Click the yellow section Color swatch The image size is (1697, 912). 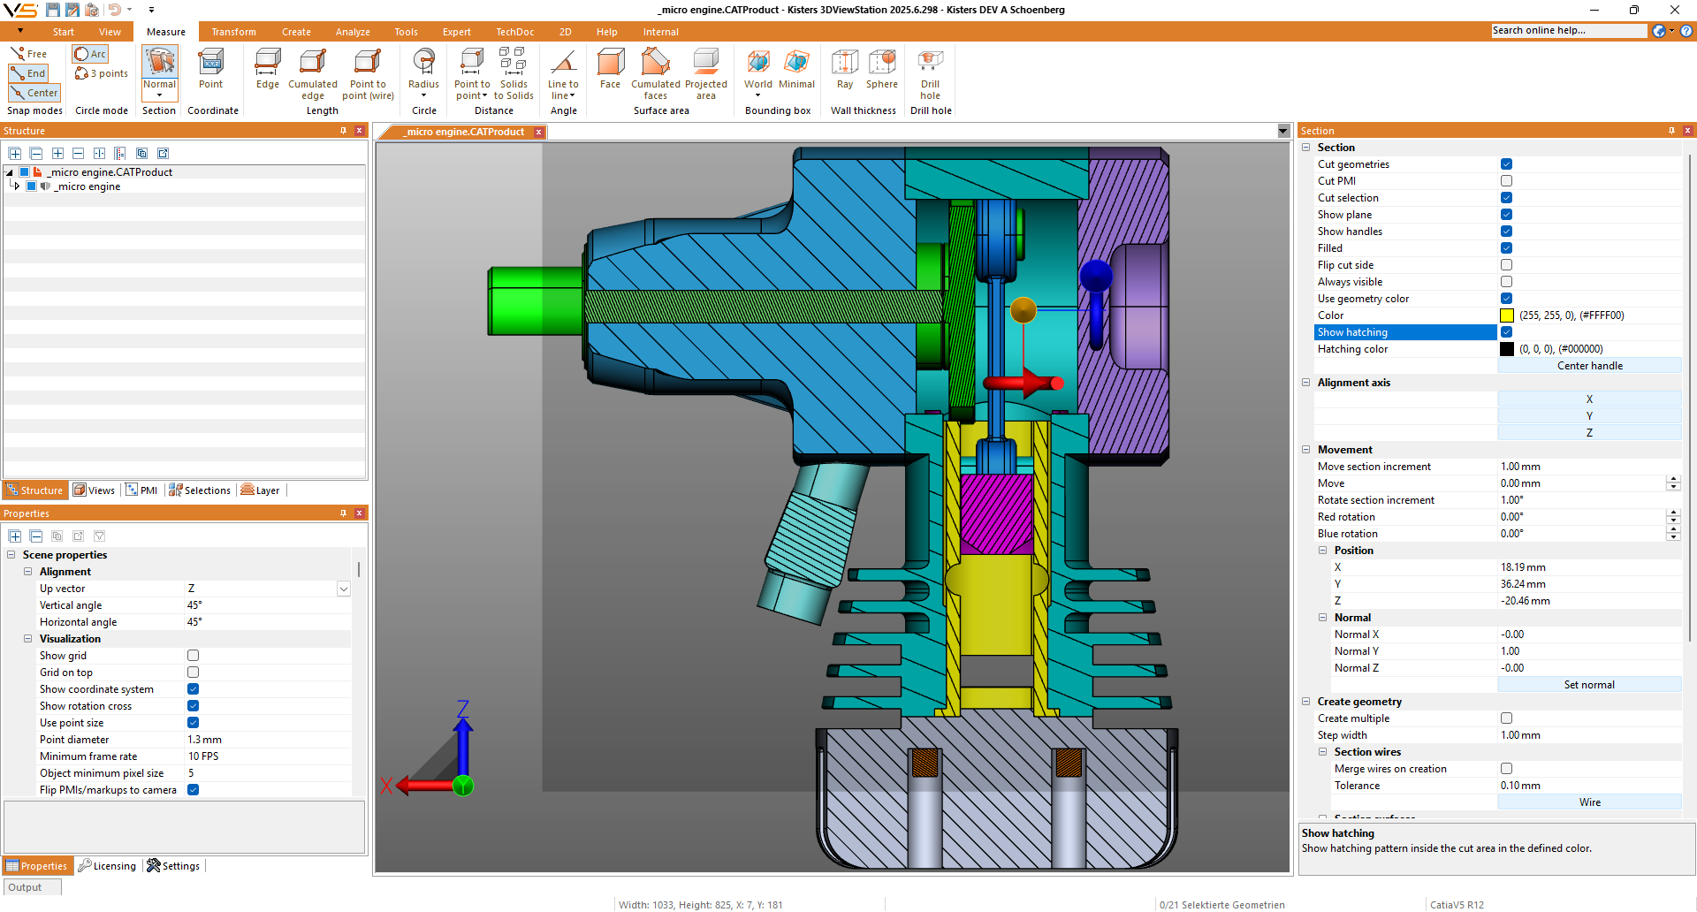coord(1507,315)
